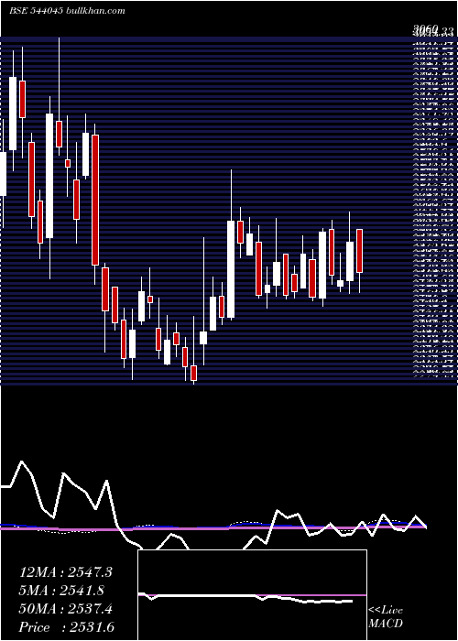Click the 3060 price axis label
Viewport: 458px width, 641px height.
click(426, 28)
